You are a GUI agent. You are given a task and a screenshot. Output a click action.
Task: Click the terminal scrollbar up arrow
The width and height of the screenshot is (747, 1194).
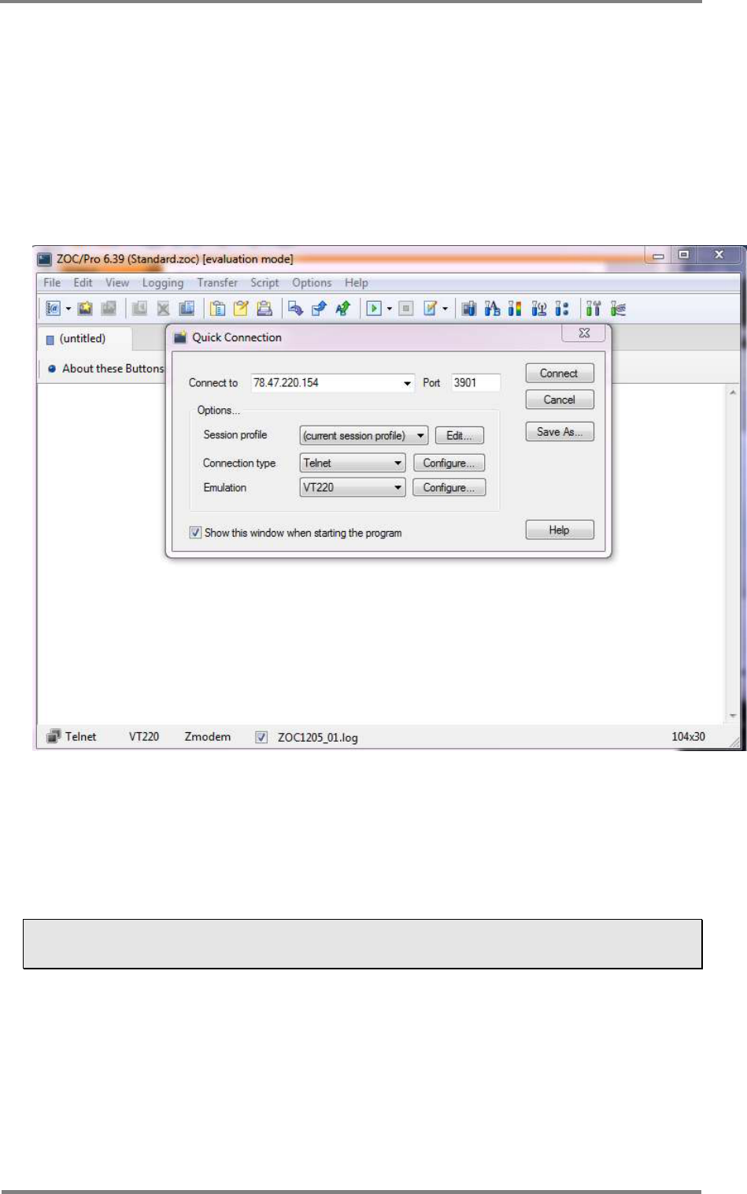(733, 392)
